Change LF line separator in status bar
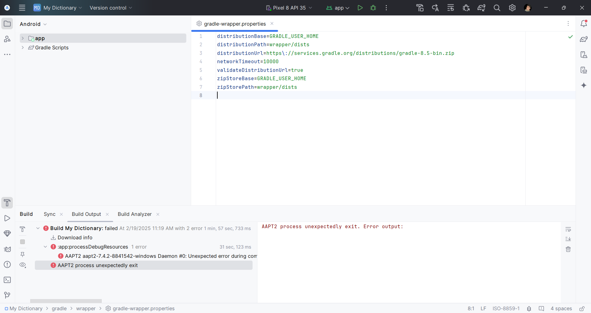Screen dimensions: 591x313 pyautogui.click(x=483, y=308)
